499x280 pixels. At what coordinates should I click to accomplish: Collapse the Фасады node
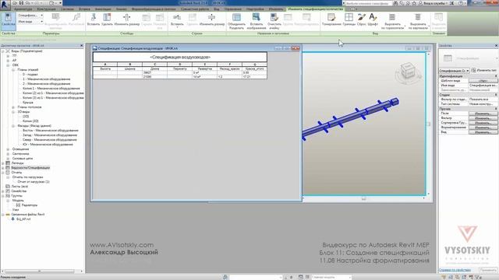tap(13, 126)
